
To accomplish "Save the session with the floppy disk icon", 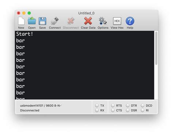I will point(42,21).
